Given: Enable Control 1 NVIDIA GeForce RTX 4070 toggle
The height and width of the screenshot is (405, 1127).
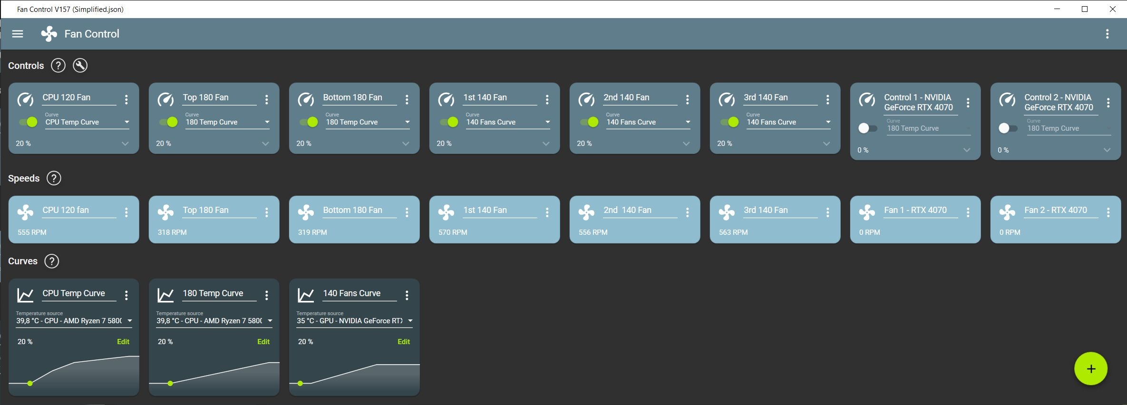Looking at the screenshot, I should tap(868, 128).
